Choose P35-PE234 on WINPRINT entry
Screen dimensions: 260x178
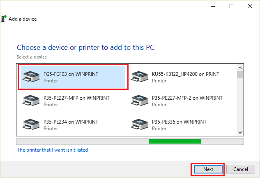pyautogui.click(x=73, y=124)
